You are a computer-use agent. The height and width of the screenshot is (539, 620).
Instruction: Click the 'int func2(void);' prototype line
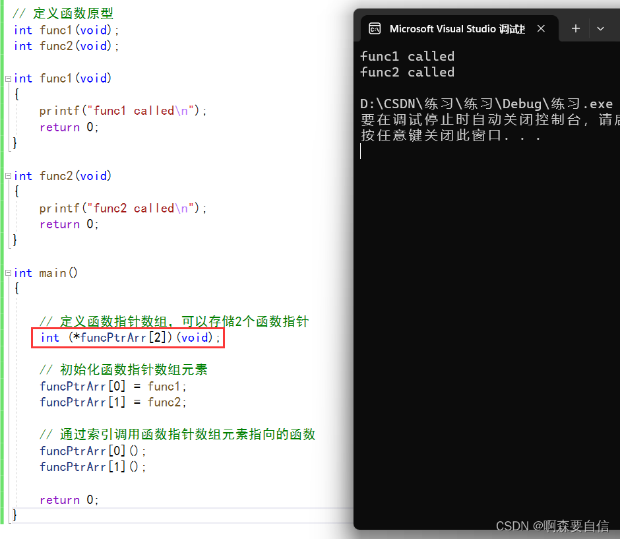66,46
